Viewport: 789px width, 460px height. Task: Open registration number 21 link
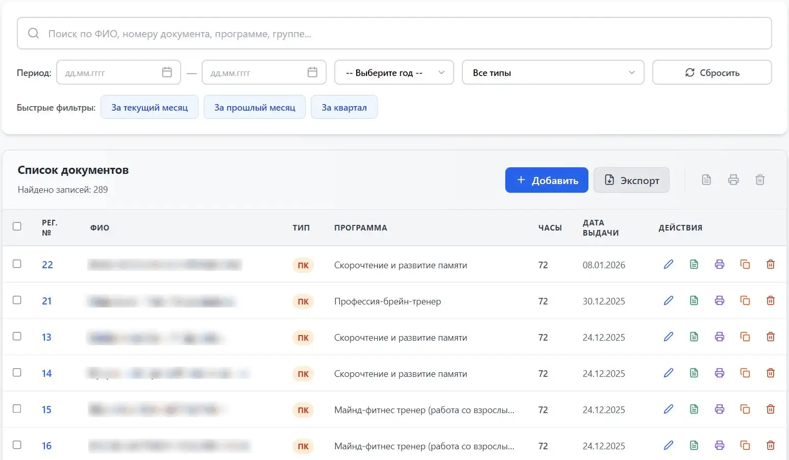tap(46, 301)
